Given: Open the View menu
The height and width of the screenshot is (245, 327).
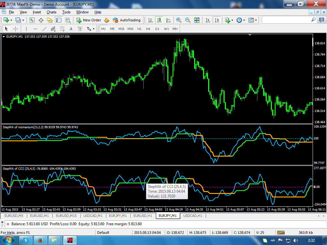Looking at the screenshot, I should 23,12.
